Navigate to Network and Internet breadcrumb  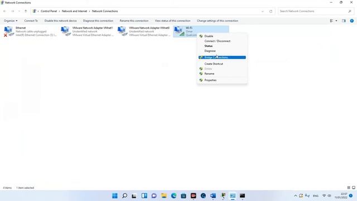[74, 11]
